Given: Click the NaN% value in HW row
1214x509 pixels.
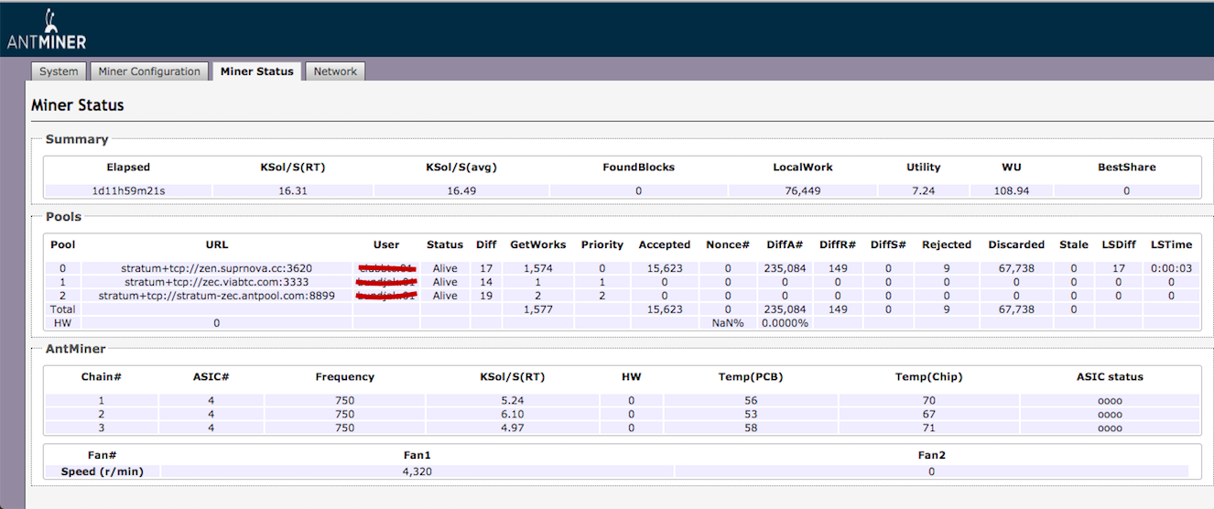Looking at the screenshot, I should tap(728, 323).
